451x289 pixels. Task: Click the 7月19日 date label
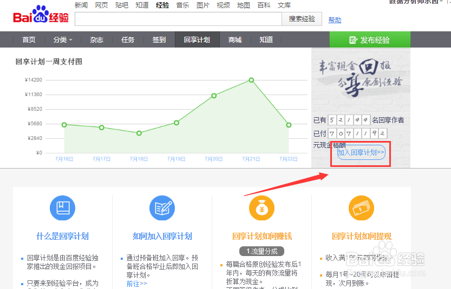coord(177,159)
